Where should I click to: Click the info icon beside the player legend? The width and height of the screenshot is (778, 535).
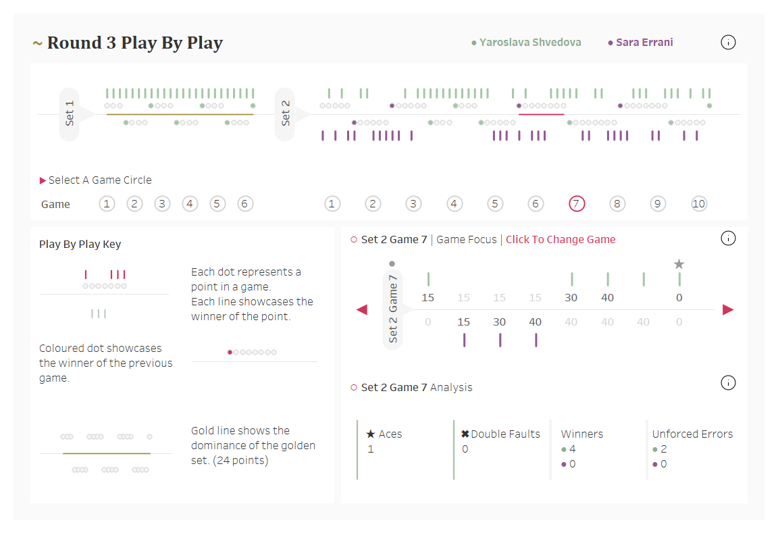pyautogui.click(x=728, y=43)
